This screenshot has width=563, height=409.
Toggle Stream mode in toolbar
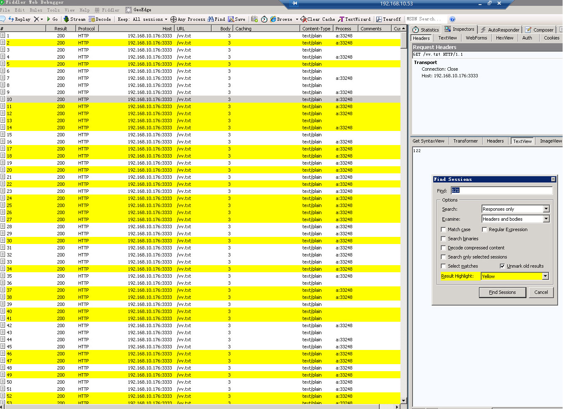74,19
